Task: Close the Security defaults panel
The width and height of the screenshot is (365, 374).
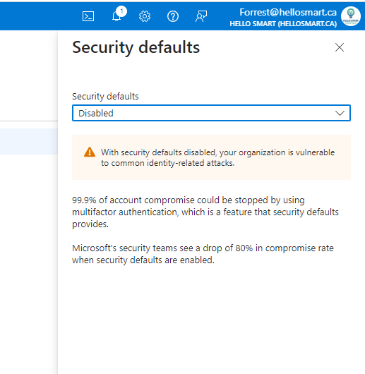Action: click(340, 47)
